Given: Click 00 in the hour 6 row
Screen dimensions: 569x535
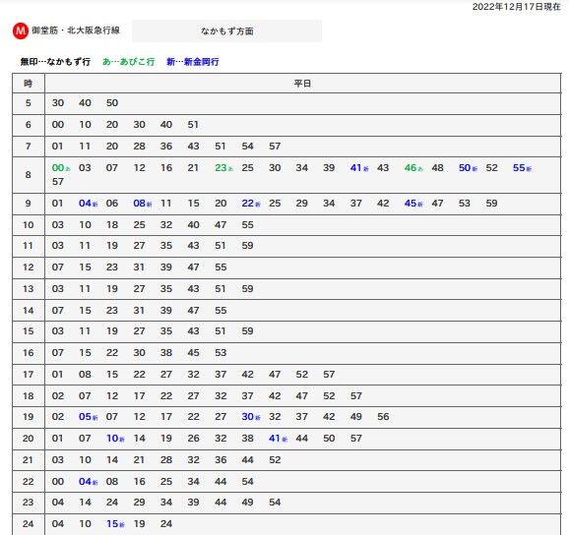Looking at the screenshot, I should coord(58,125).
